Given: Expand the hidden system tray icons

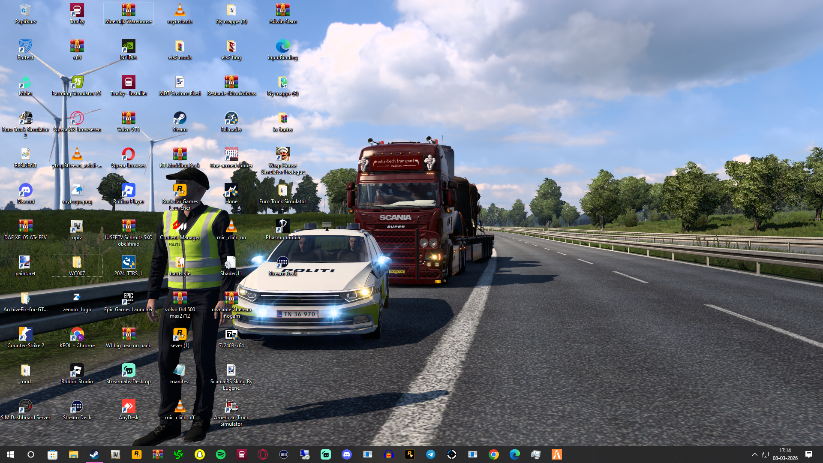Looking at the screenshot, I should (754, 454).
